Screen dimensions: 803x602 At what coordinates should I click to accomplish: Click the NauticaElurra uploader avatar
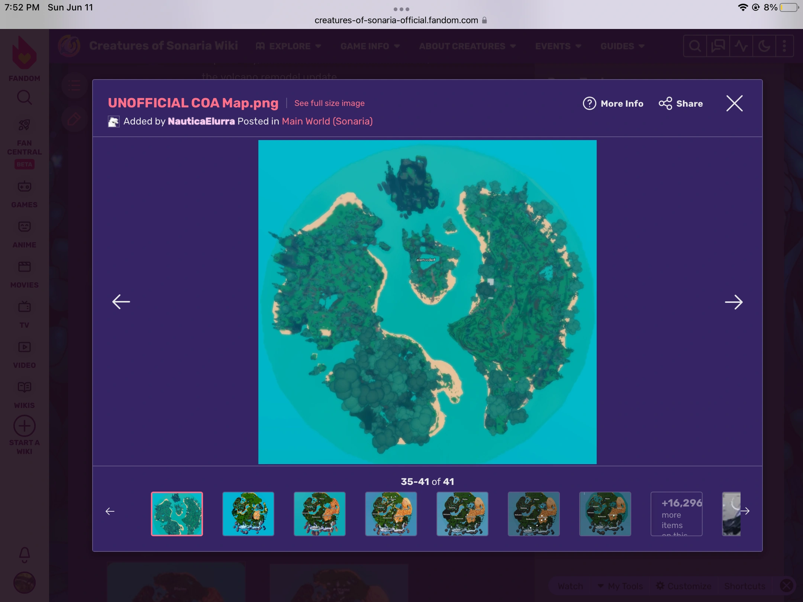tap(114, 122)
